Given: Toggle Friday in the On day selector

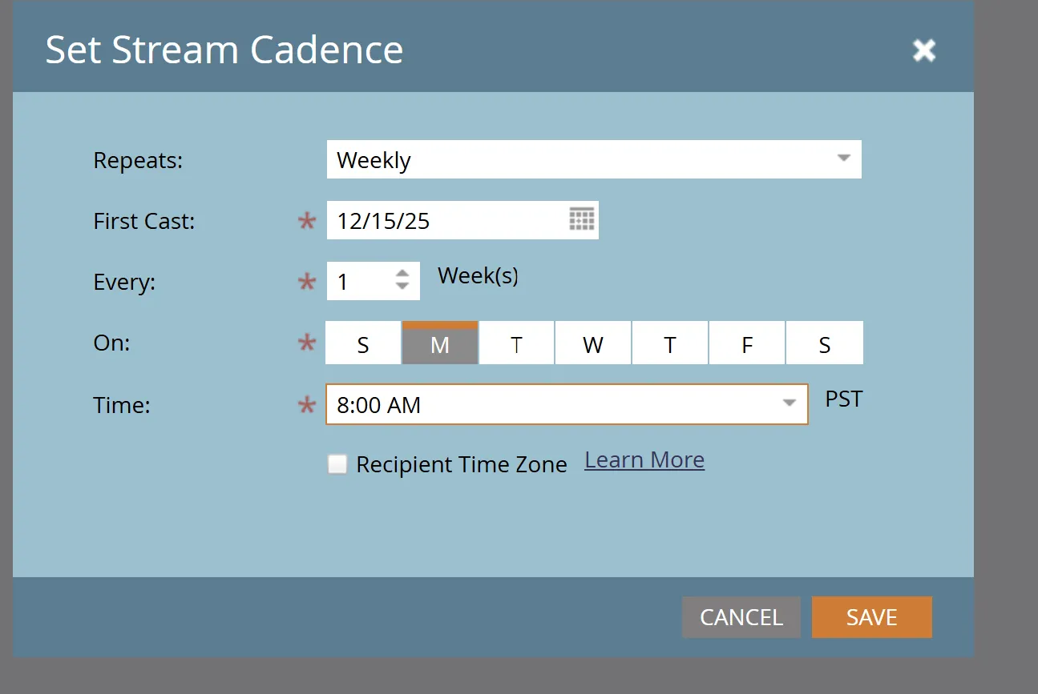Looking at the screenshot, I should click(x=747, y=343).
